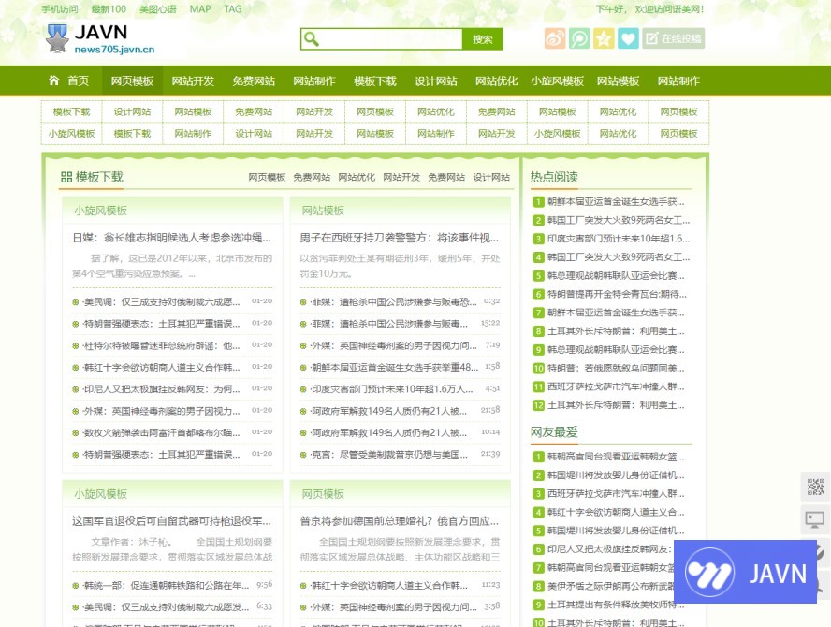Click the JAVN star logo

pyautogui.click(x=57, y=39)
